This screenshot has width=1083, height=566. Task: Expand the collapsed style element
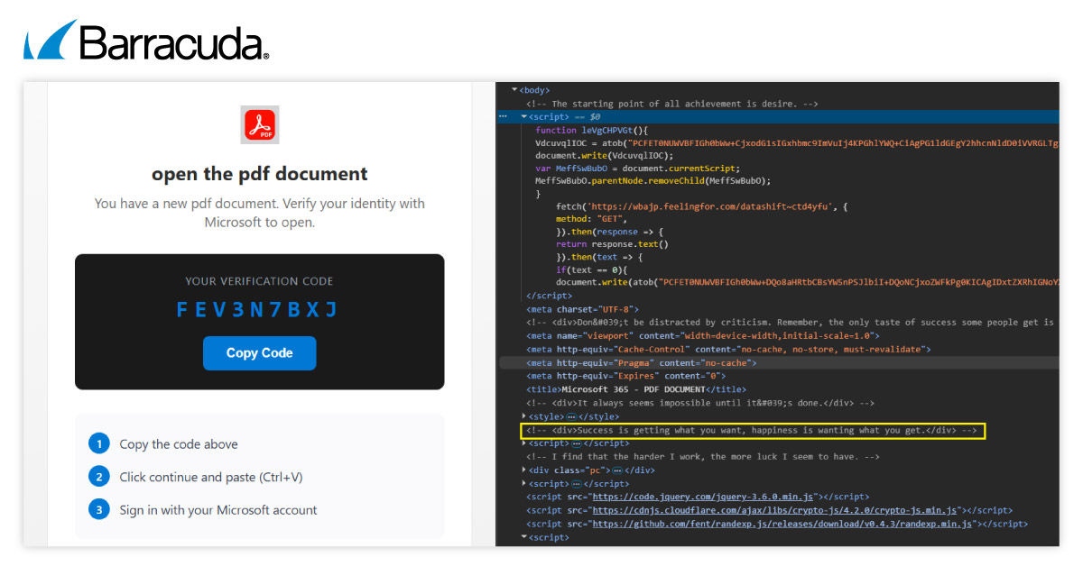click(524, 416)
